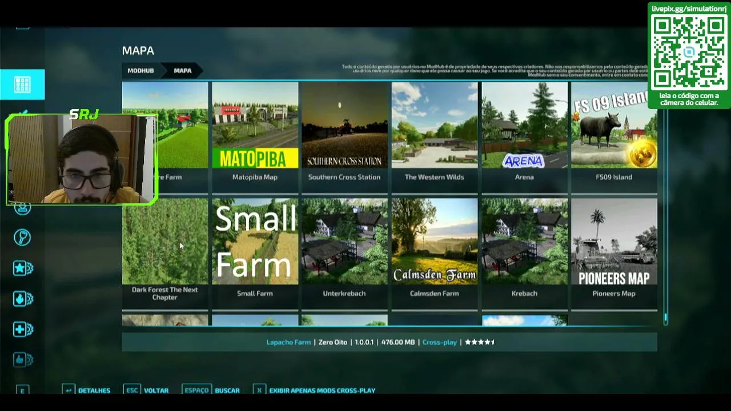The image size is (731, 411).
Task: Select the Krebach map thumbnail
Action: pos(524,241)
